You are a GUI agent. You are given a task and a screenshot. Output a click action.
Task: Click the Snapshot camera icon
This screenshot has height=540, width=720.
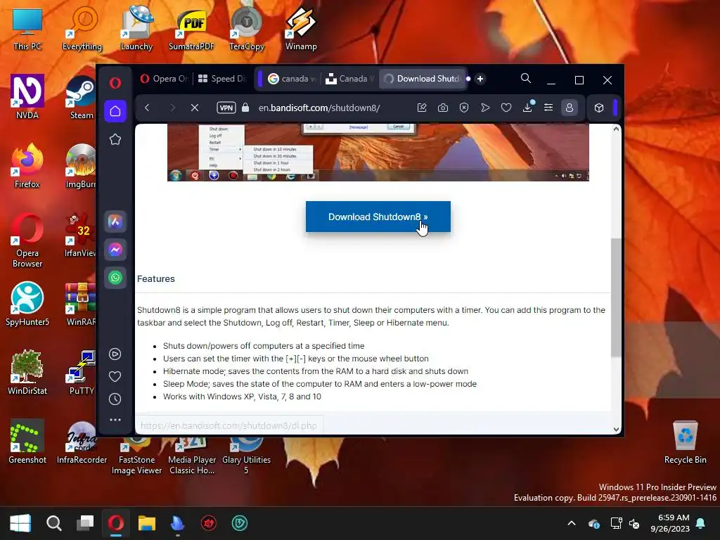(443, 108)
